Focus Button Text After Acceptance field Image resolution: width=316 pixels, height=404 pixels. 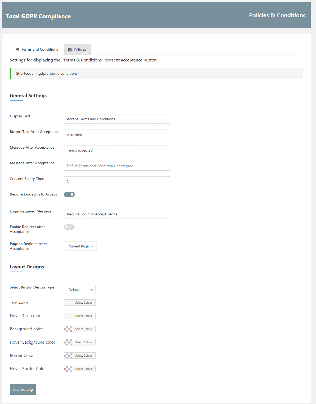117,135
